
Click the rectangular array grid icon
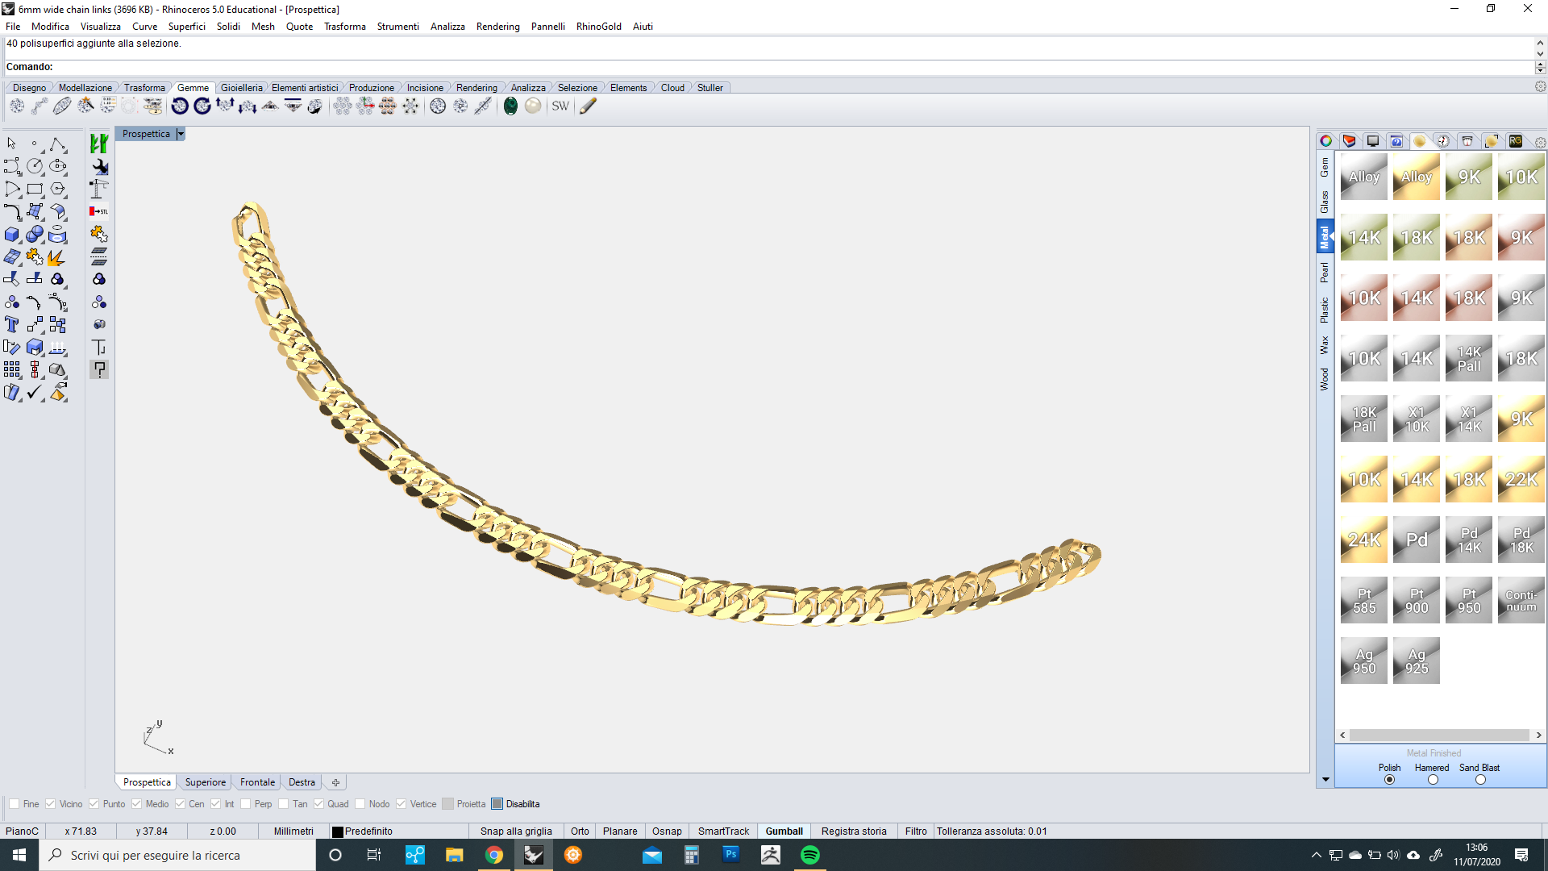pos(12,369)
